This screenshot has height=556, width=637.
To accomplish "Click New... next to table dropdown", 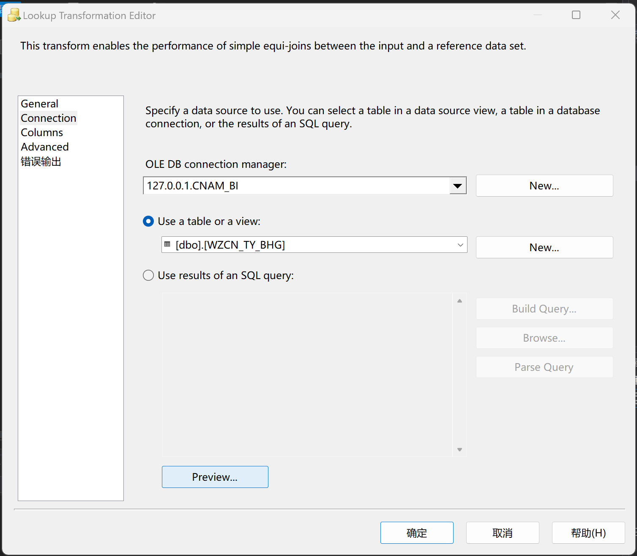I will tap(544, 247).
